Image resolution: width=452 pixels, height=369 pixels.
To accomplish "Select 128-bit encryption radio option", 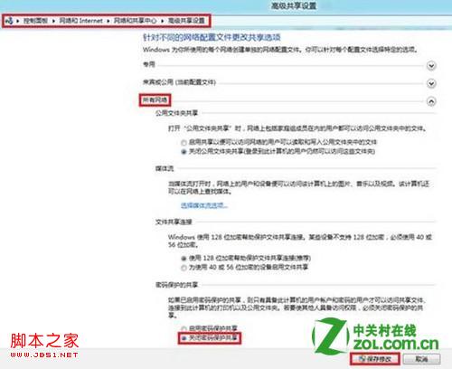I will [x=184, y=259].
